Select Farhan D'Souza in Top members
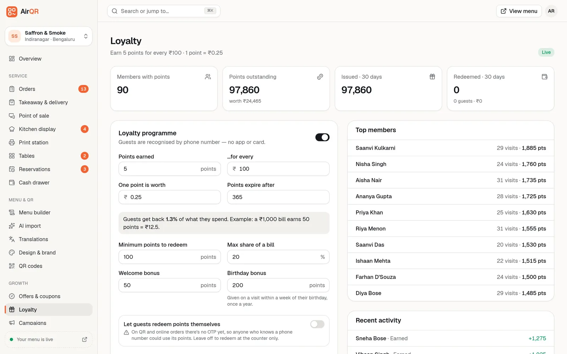This screenshot has height=354, width=567. pyautogui.click(x=451, y=277)
